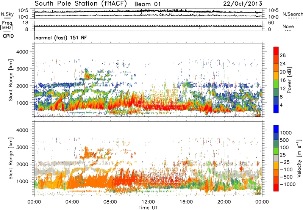The height and width of the screenshot is (210, 303).
Task: Click the 'normal (fast) 151 RF' text
Action: click(61, 38)
